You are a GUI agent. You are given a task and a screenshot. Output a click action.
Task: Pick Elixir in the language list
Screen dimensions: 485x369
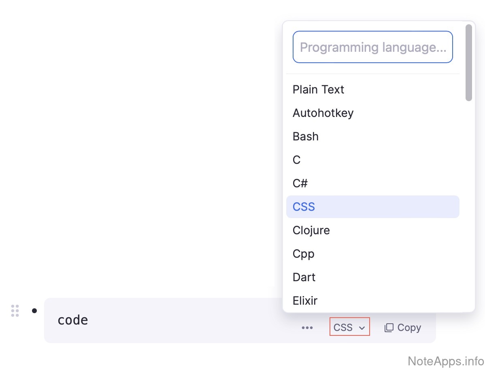305,301
